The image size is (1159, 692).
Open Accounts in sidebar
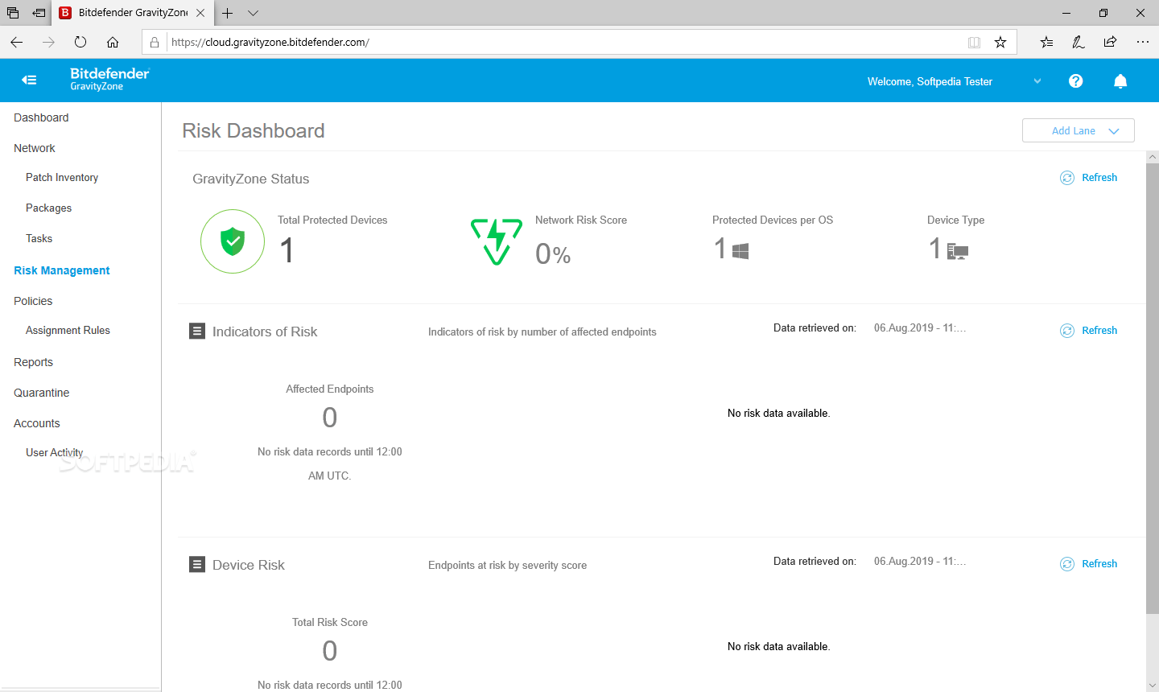coord(37,423)
